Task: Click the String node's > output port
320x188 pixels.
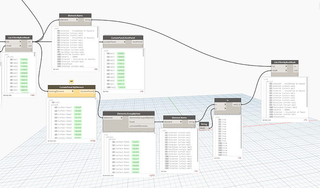Action: click(x=207, y=128)
